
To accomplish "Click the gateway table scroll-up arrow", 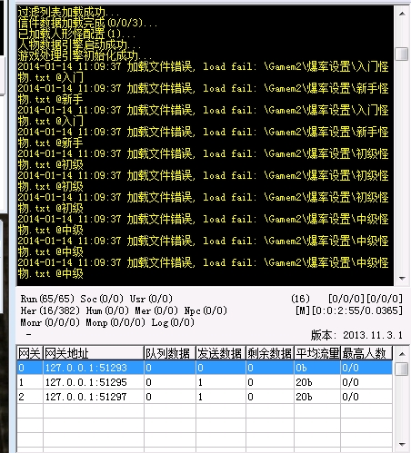I will pos(402,354).
